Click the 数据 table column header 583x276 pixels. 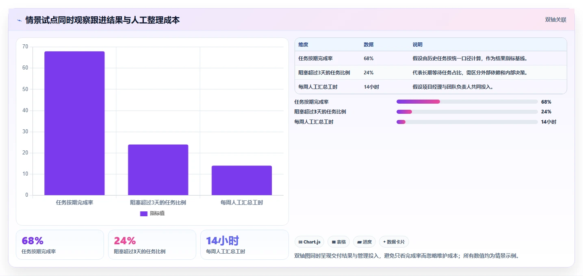368,45
